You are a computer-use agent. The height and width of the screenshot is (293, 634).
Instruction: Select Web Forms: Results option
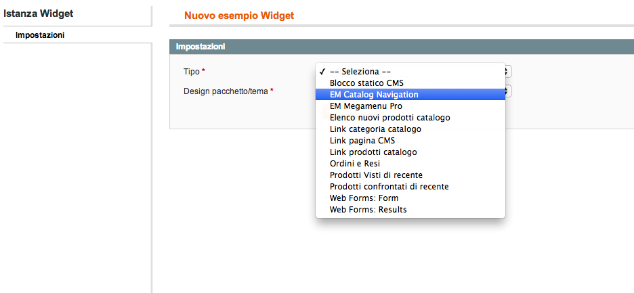pyautogui.click(x=410, y=210)
